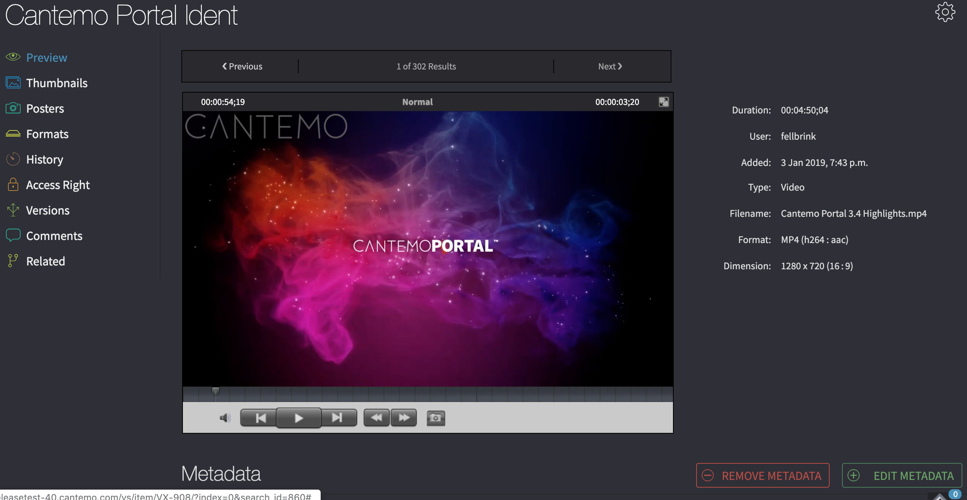967x500 pixels.
Task: Take a snapshot with the camera button
Action: point(436,418)
